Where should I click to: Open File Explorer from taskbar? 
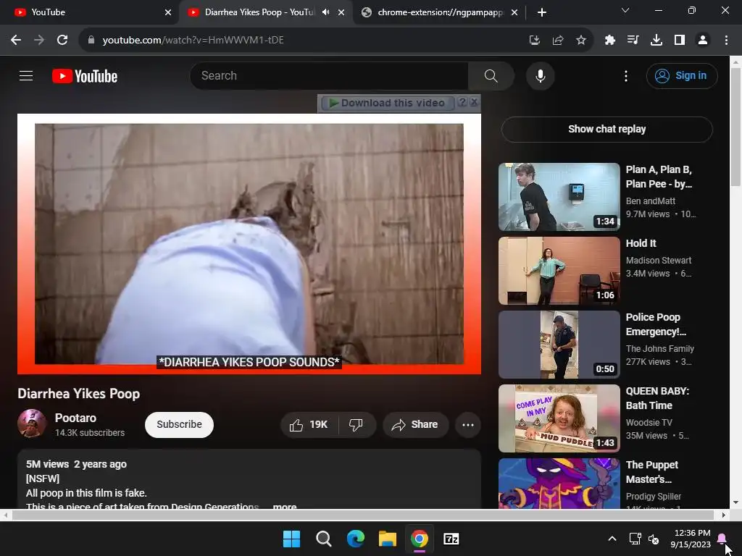coord(388,539)
